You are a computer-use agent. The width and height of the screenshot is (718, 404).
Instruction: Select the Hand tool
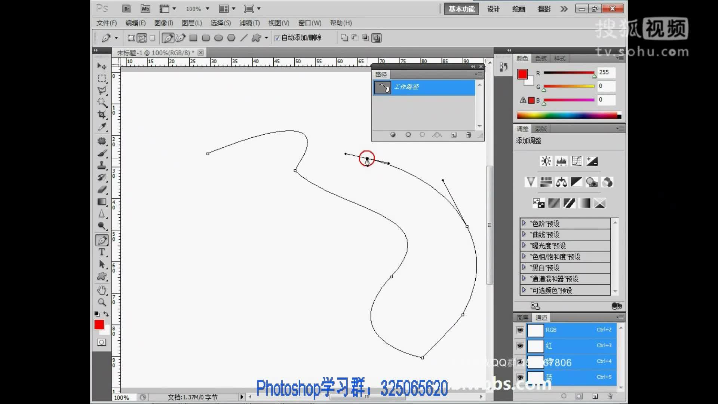pyautogui.click(x=102, y=290)
